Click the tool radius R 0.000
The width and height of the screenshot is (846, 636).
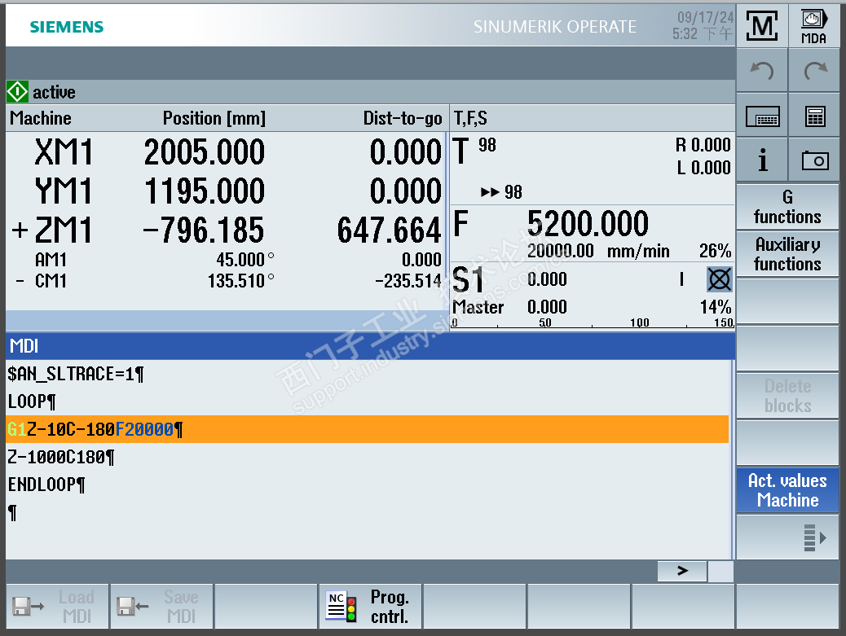pos(703,145)
